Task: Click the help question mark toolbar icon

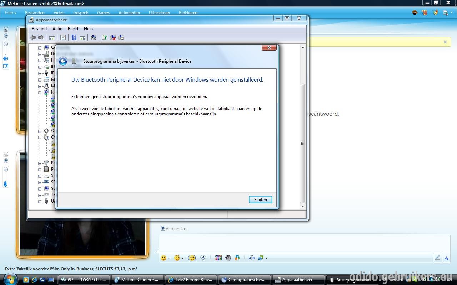Action: [74, 37]
